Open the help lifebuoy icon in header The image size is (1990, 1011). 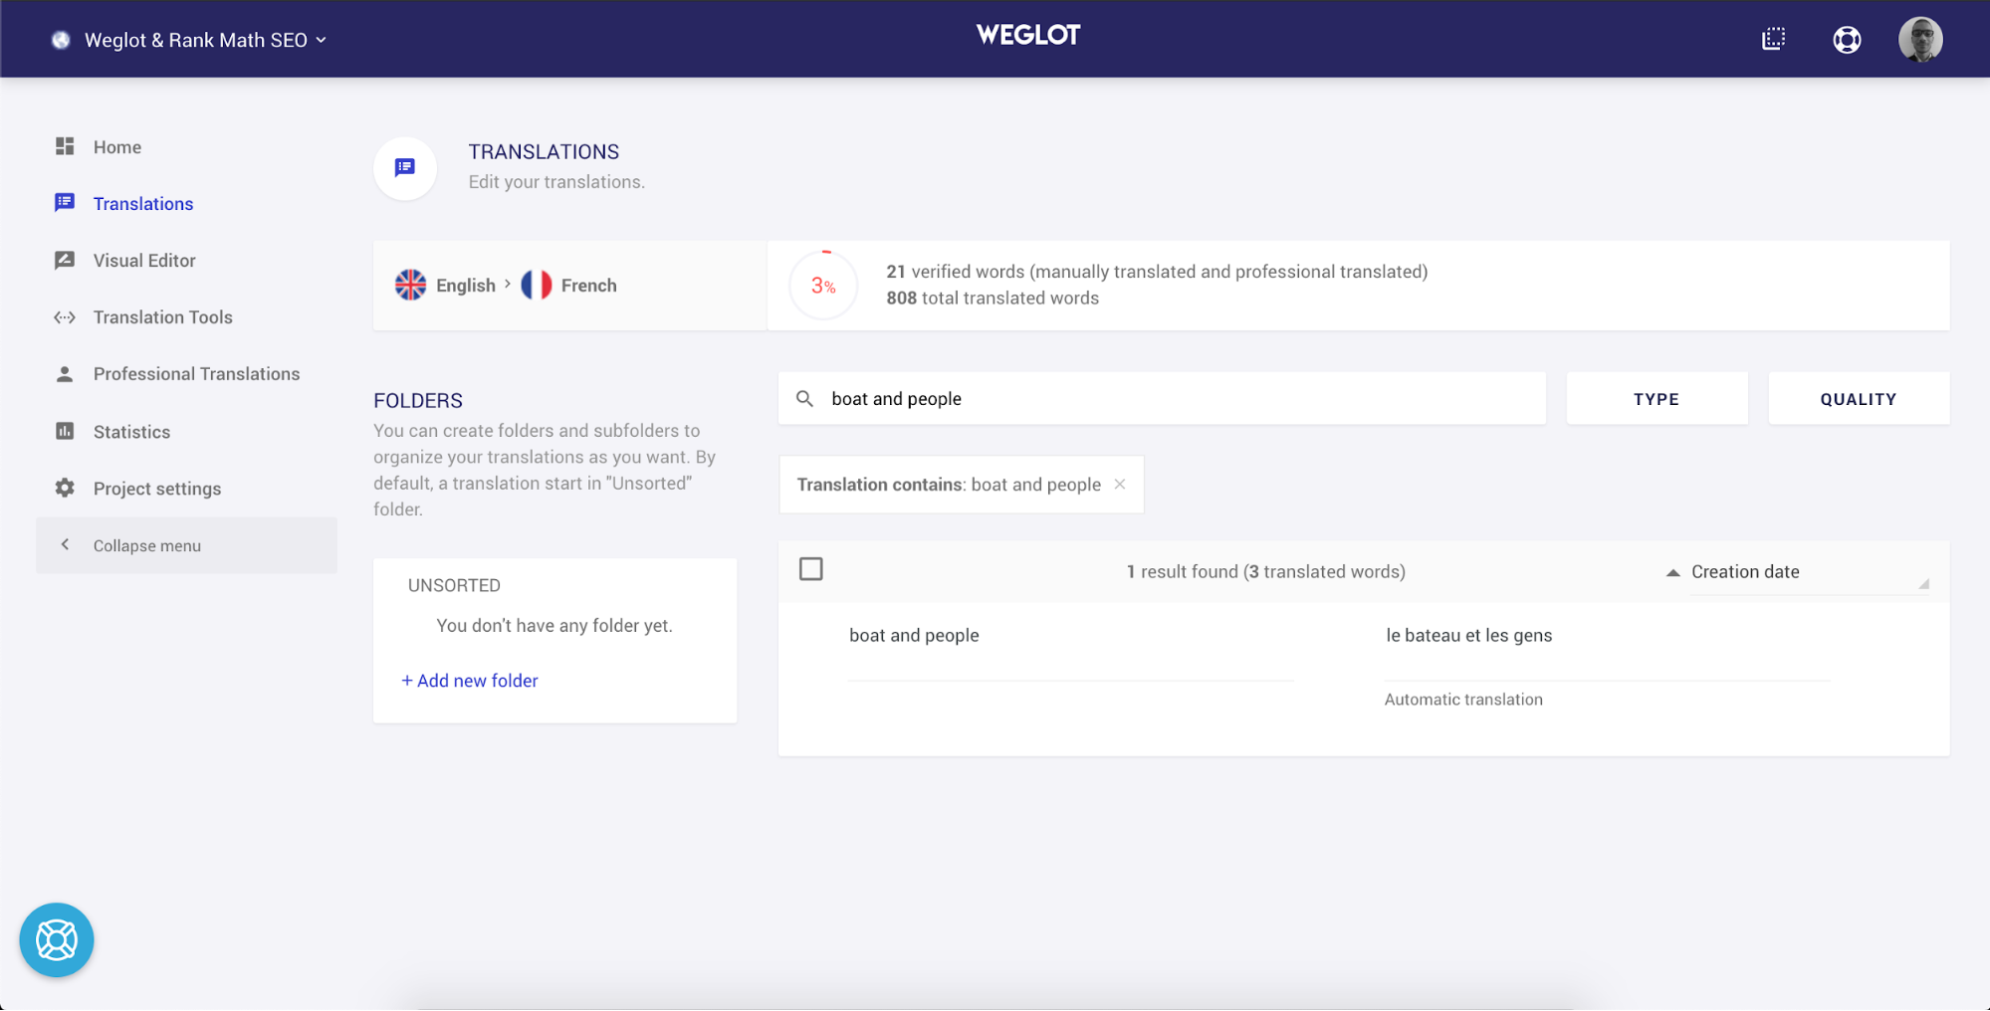click(x=1847, y=40)
